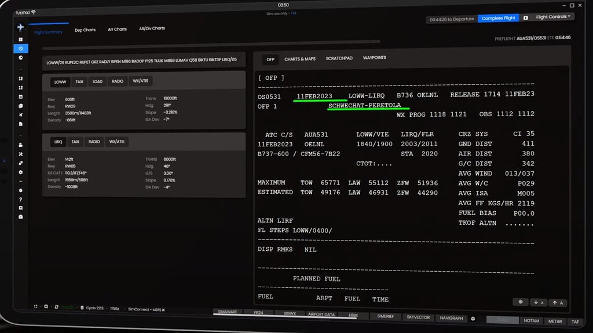
Task: Click the brightness icon below the OFP
Action: [x=520, y=302]
